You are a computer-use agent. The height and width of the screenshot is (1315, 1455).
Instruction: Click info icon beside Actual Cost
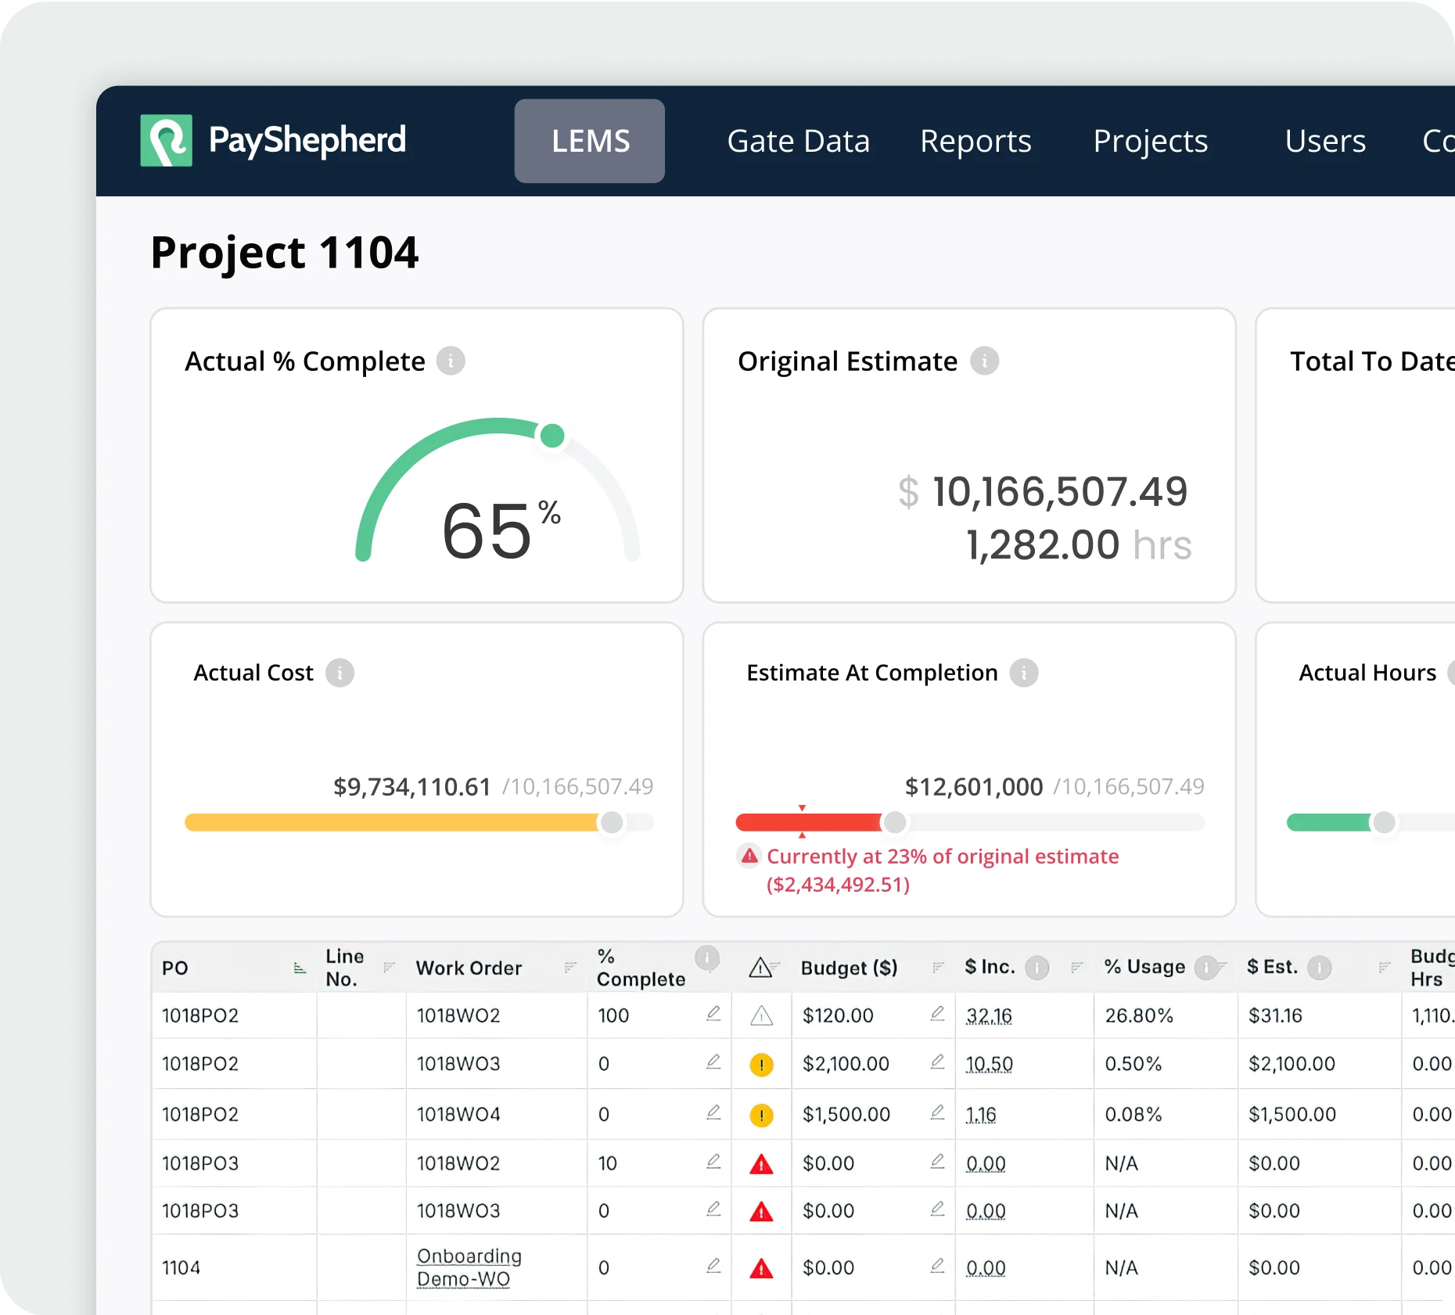339,673
